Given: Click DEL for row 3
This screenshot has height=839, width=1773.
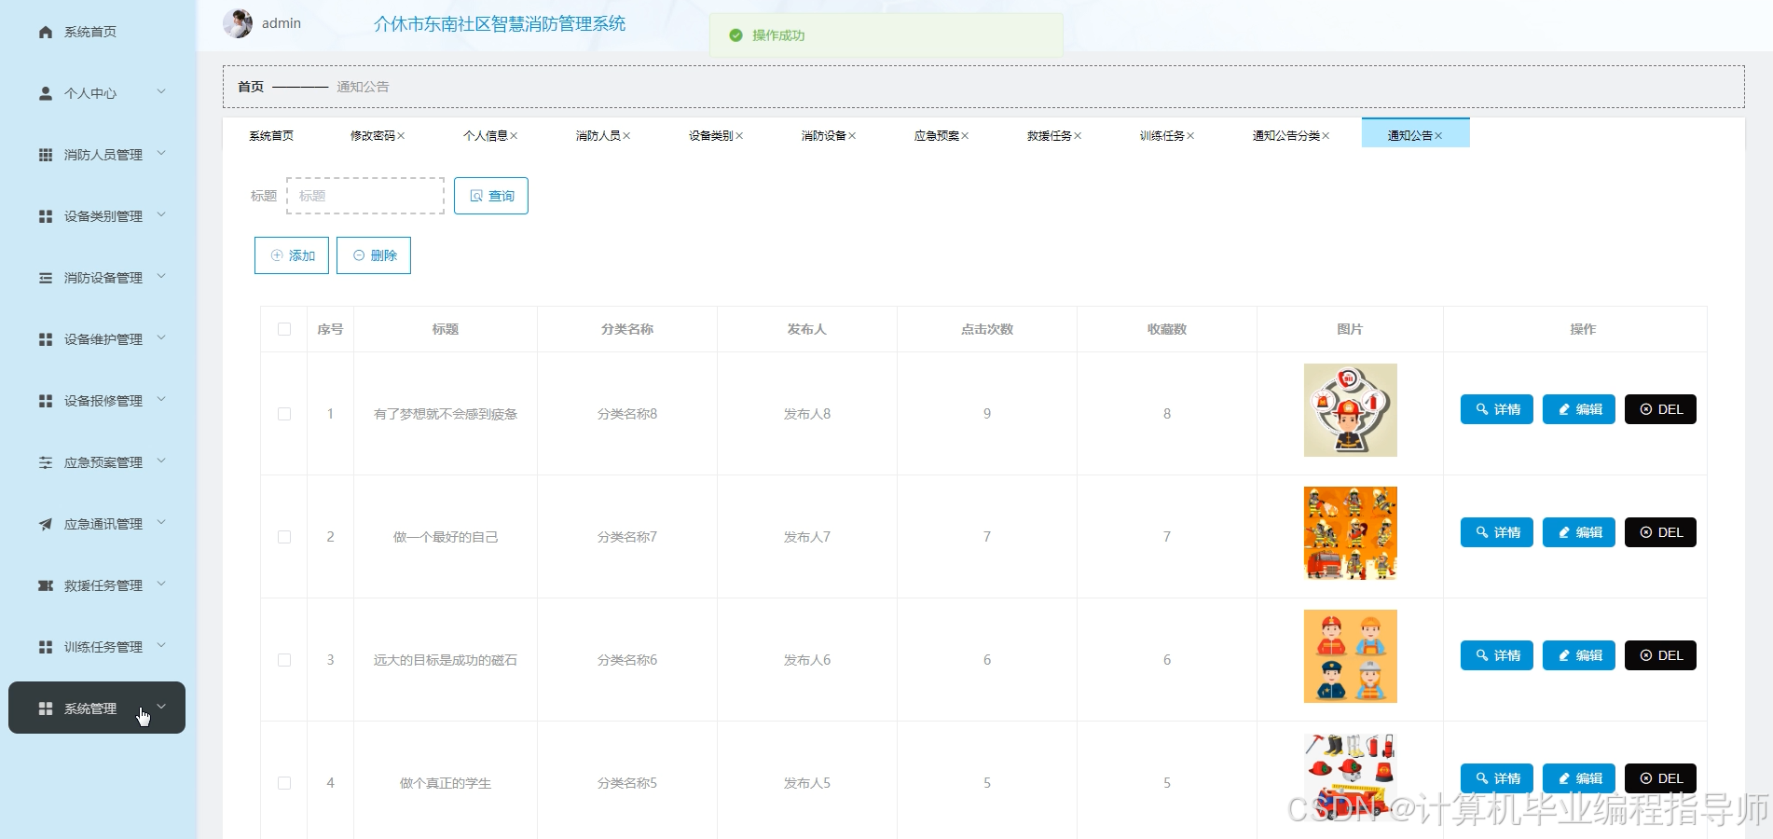Looking at the screenshot, I should (1660, 655).
